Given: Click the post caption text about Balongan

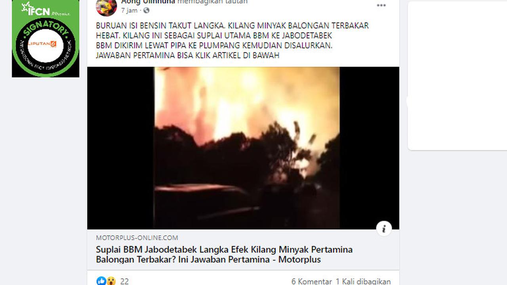Looking at the screenshot, I should [x=232, y=41].
